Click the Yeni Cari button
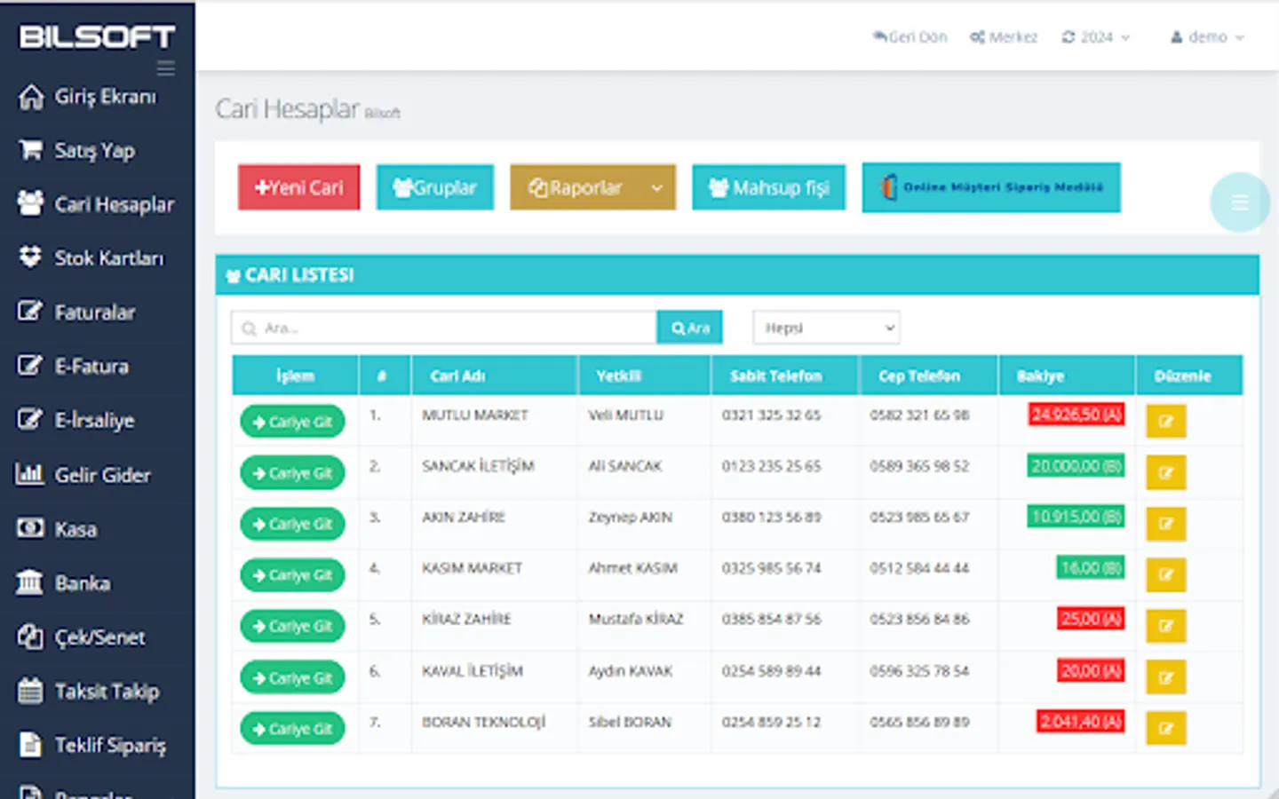 (x=298, y=187)
